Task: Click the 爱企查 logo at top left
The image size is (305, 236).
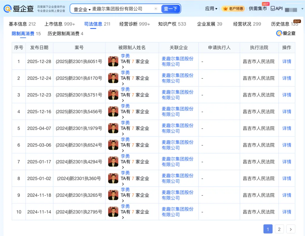Action: coord(18,8)
